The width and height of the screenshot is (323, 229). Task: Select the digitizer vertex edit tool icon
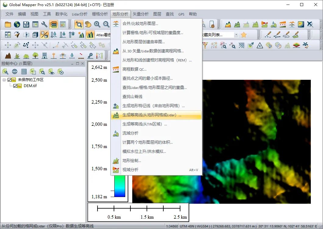coord(26,45)
